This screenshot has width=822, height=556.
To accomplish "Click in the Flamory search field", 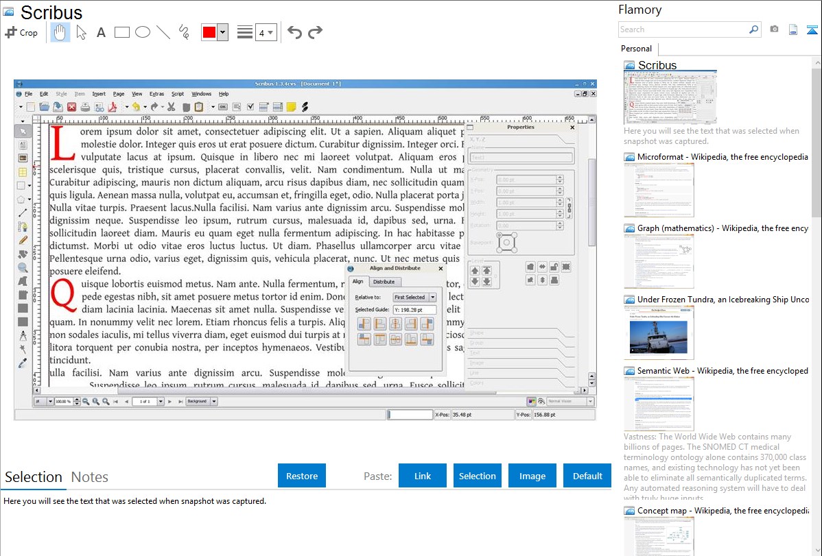I will click(682, 29).
